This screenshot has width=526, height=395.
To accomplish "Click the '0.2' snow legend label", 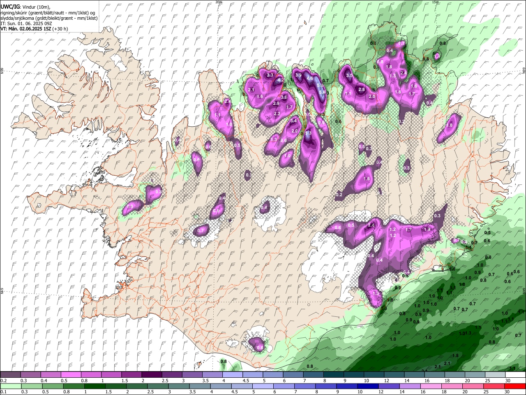I will pyautogui.click(x=3, y=381).
